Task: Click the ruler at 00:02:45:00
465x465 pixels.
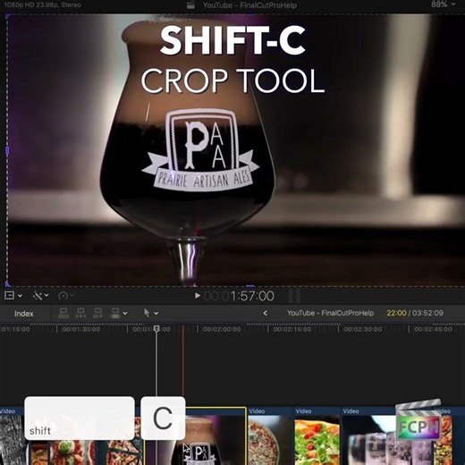Action: pyautogui.click(x=433, y=329)
